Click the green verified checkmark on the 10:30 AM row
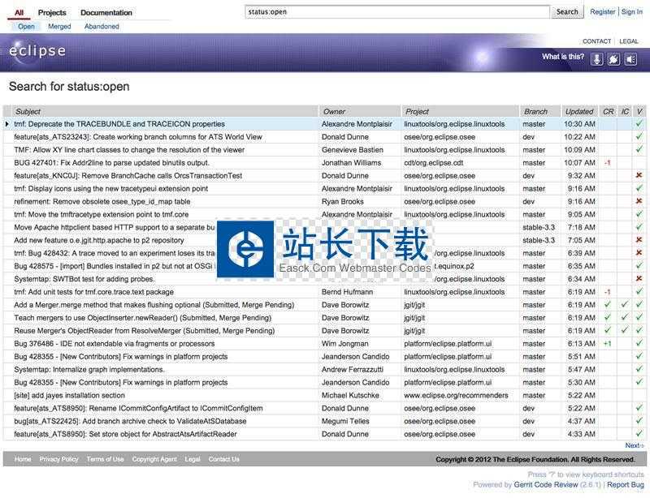Image resolution: width=650 pixels, height=498 pixels. pos(639,124)
